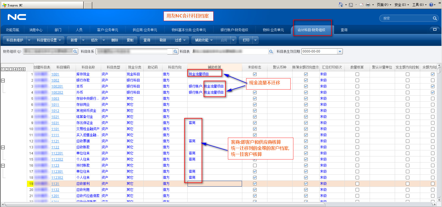Enable 数量核算 checkbox for 银行存款 row
This screenshot has width=442, height=207.
[357, 80]
